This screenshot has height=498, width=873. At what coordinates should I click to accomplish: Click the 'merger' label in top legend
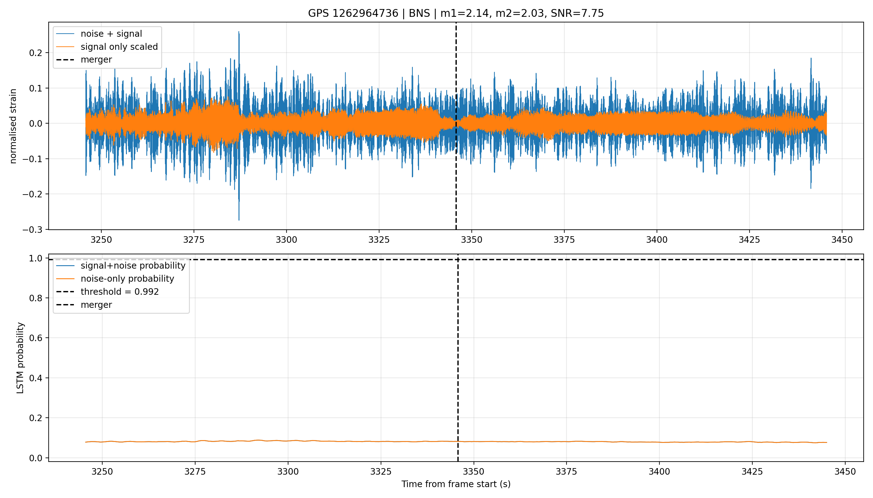[96, 60]
